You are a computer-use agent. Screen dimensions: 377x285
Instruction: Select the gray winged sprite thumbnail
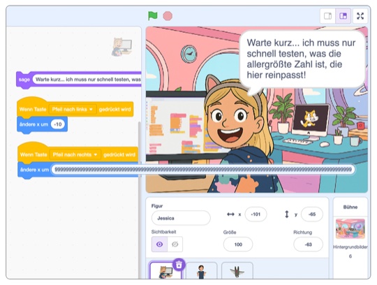click(x=237, y=271)
